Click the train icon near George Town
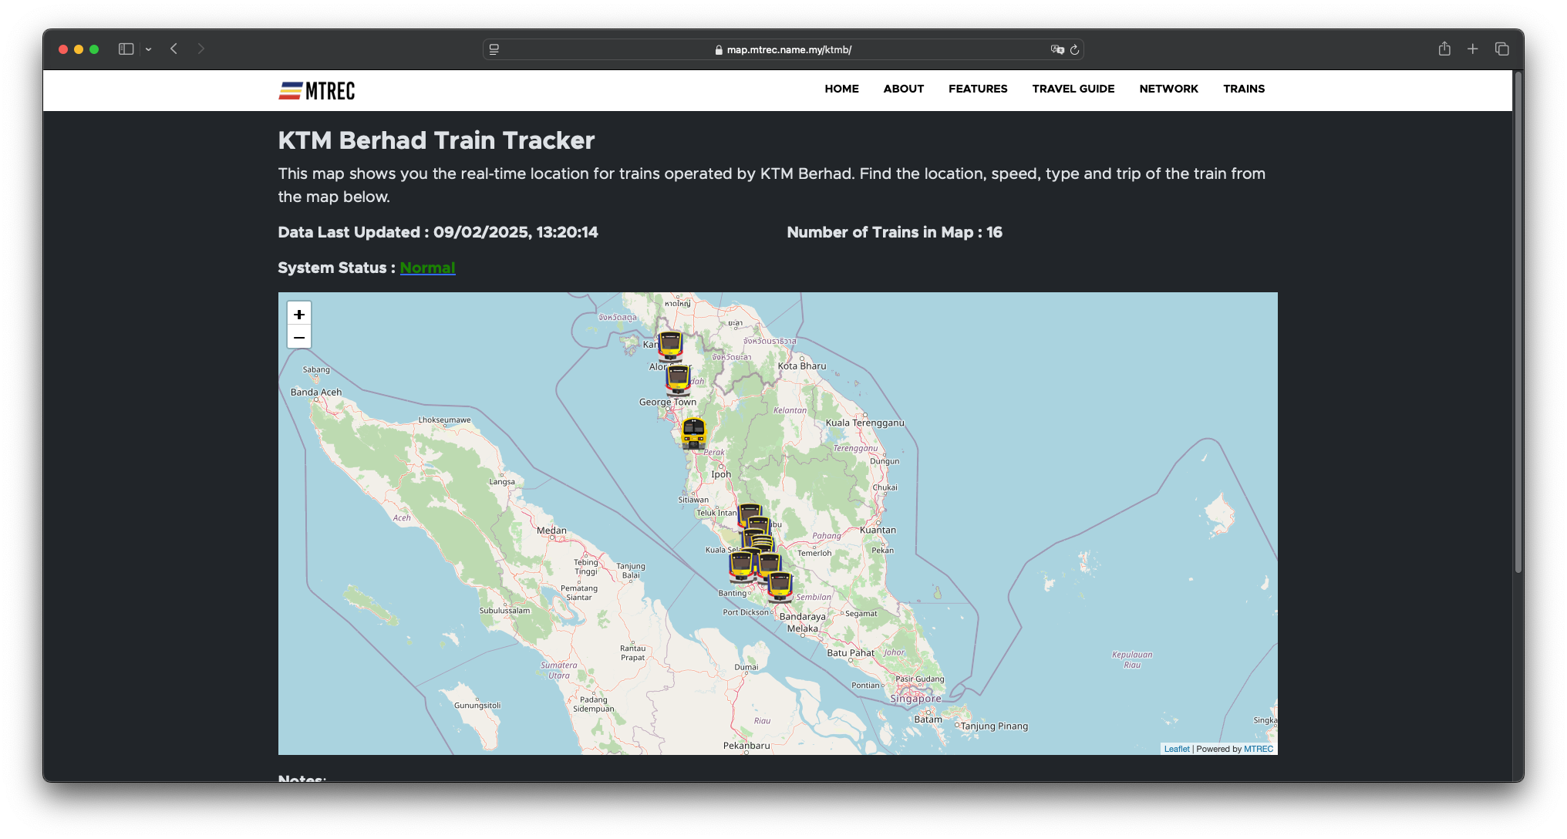 click(679, 379)
